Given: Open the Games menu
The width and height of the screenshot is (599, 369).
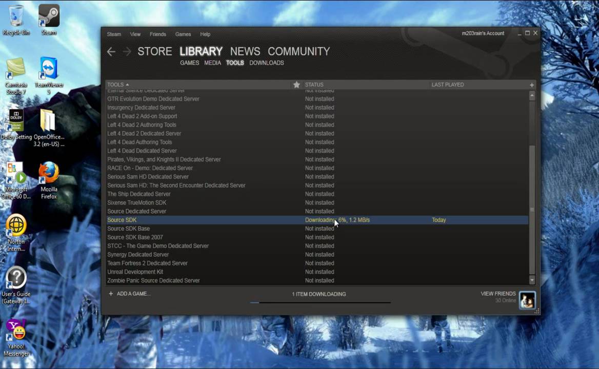Looking at the screenshot, I should click(x=183, y=34).
